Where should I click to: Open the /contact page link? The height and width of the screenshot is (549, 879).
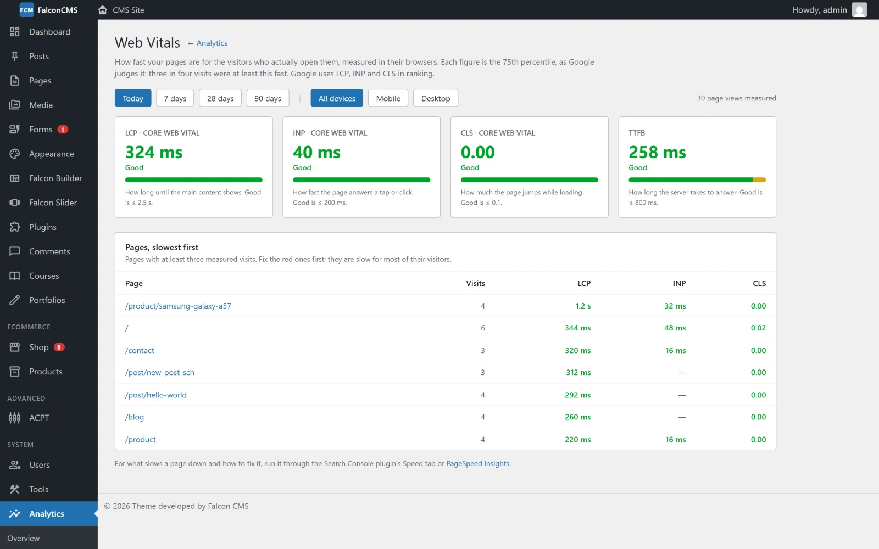coord(140,350)
